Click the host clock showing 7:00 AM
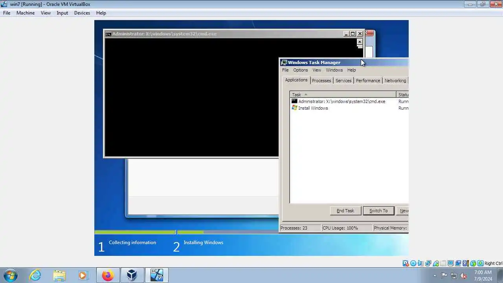 pos(483,272)
